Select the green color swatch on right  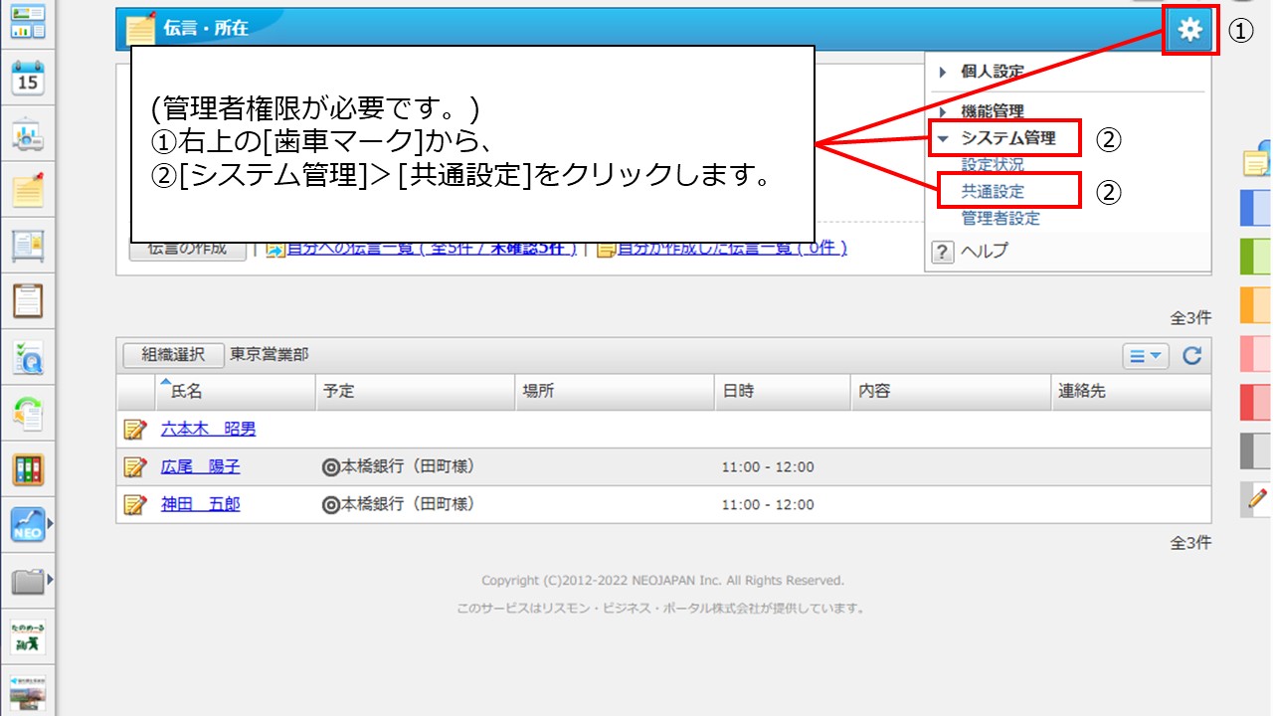coord(1255,257)
